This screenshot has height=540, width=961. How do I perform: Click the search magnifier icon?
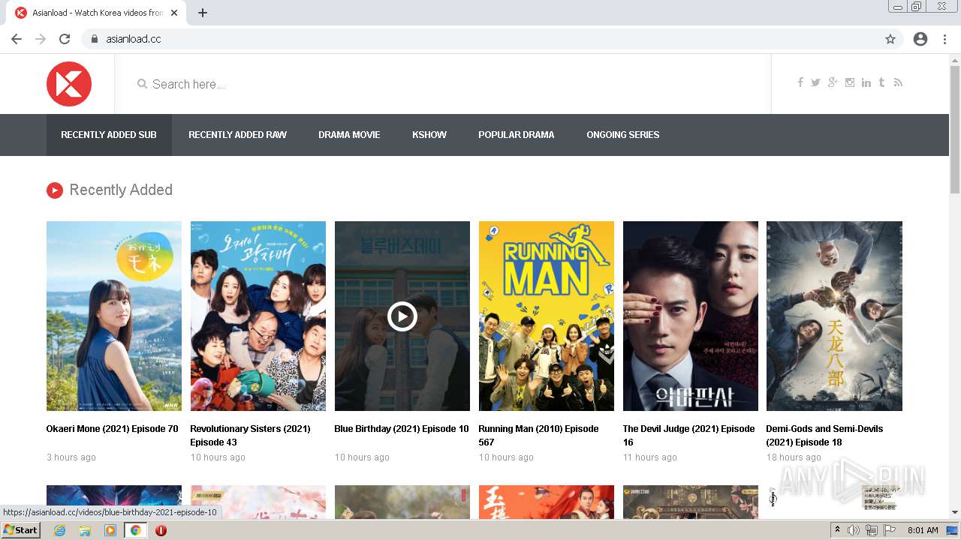[142, 84]
